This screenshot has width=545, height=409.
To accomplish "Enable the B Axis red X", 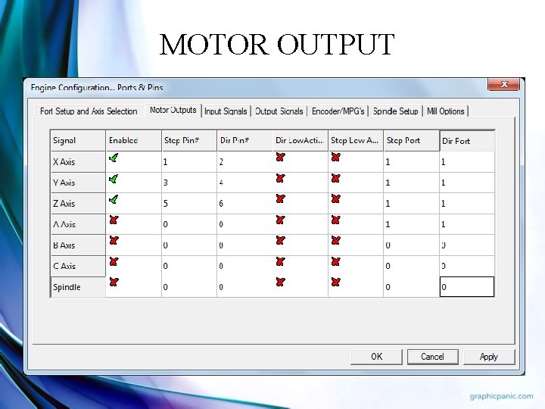I will click(x=114, y=240).
